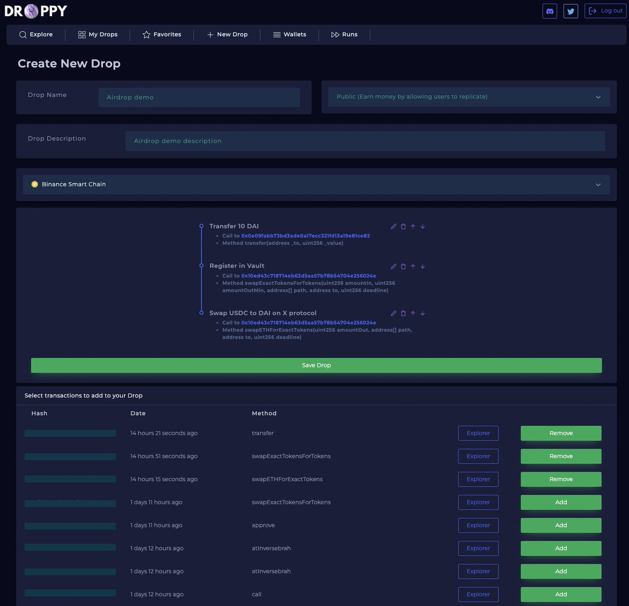
Task: Edit the Transfer 10 DAI step
Action: click(x=394, y=227)
